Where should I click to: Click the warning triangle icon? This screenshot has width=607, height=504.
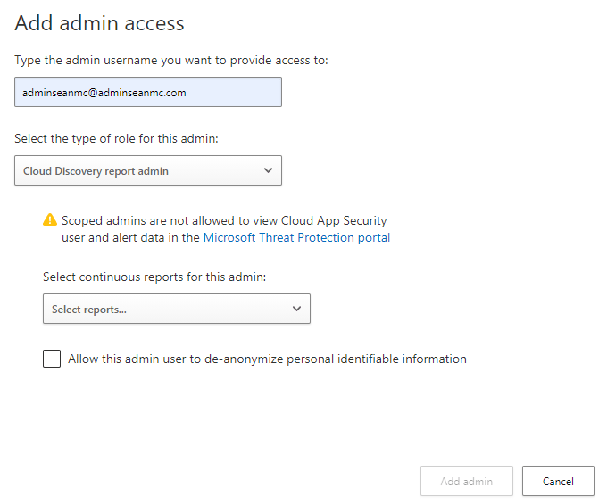pyautogui.click(x=50, y=220)
